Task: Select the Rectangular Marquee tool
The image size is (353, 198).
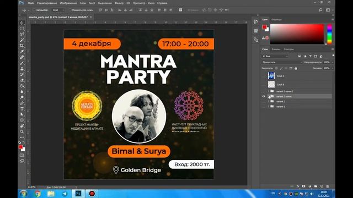Action: (x=22, y=29)
